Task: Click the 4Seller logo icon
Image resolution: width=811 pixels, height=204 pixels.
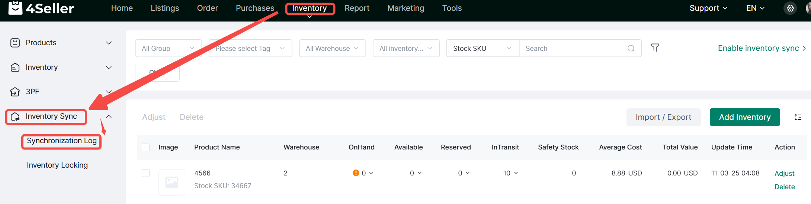Action: [x=16, y=8]
